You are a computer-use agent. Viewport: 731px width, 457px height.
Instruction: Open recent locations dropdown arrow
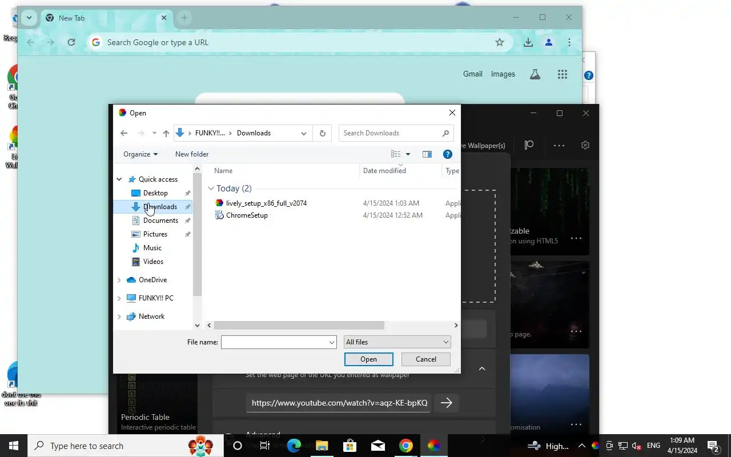tap(154, 133)
